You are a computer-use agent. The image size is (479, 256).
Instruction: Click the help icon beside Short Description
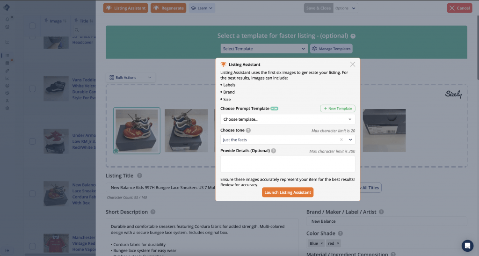153,212
